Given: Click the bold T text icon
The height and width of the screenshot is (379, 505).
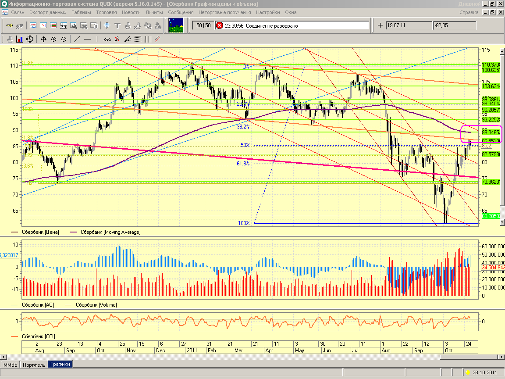Looking at the screenshot, I should pos(117,25).
